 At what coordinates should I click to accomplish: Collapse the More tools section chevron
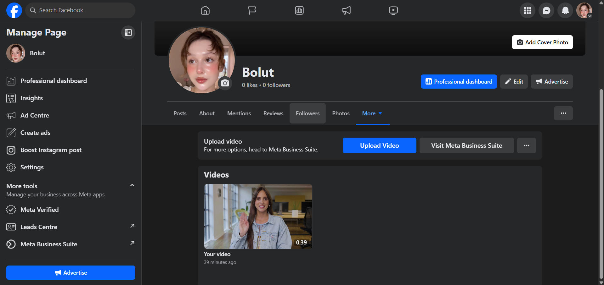(132, 185)
